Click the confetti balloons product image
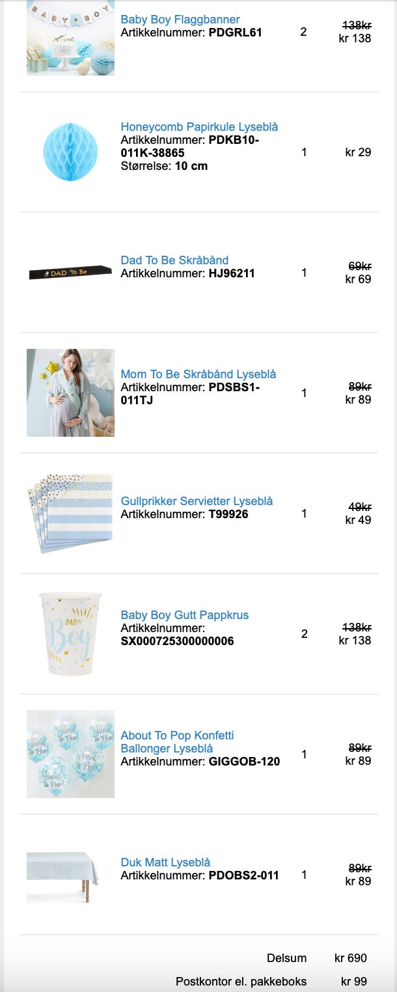Screen dimensions: 397x992 70,754
